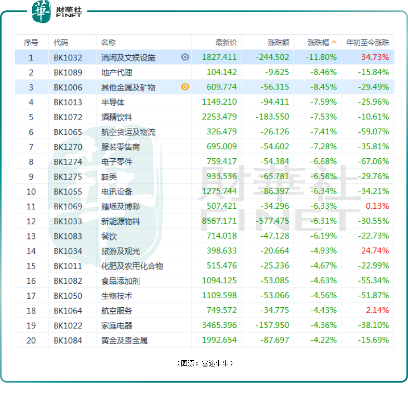Click the sort arrow beside 涨跌幅 header

[334, 42]
